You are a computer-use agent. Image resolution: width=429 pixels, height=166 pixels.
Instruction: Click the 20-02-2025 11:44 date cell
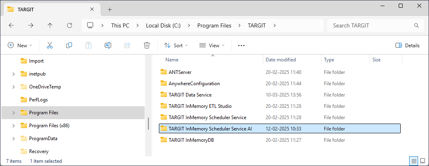coord(283,84)
